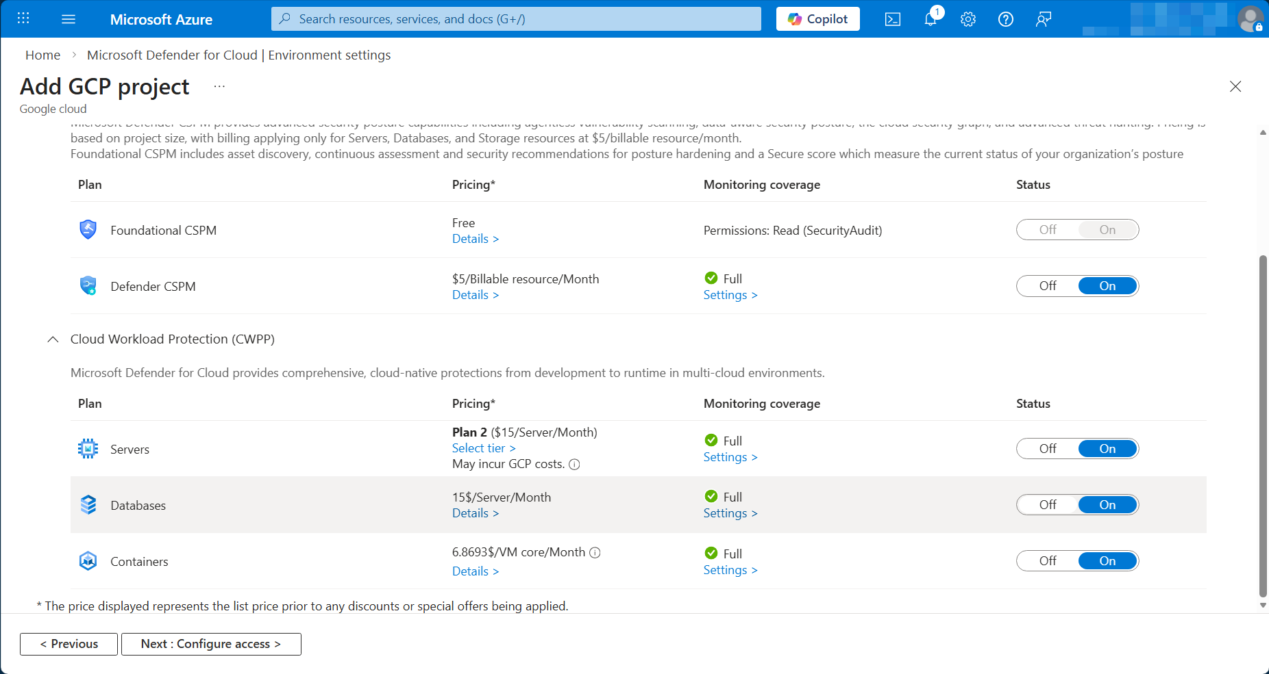This screenshot has width=1269, height=674.
Task: Go to Home breadcrumb
Action: (x=42, y=55)
